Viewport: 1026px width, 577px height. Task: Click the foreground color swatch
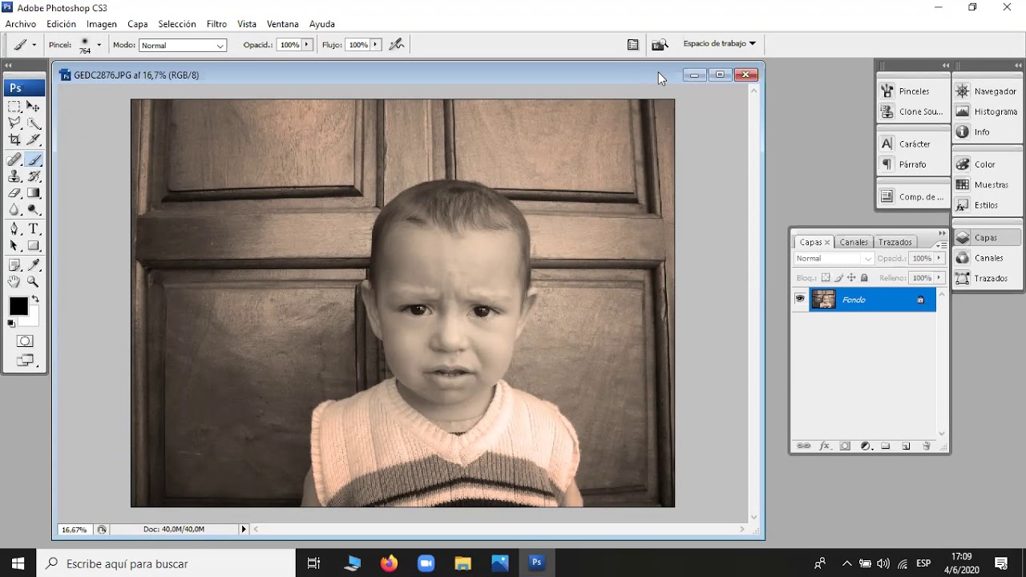point(18,306)
